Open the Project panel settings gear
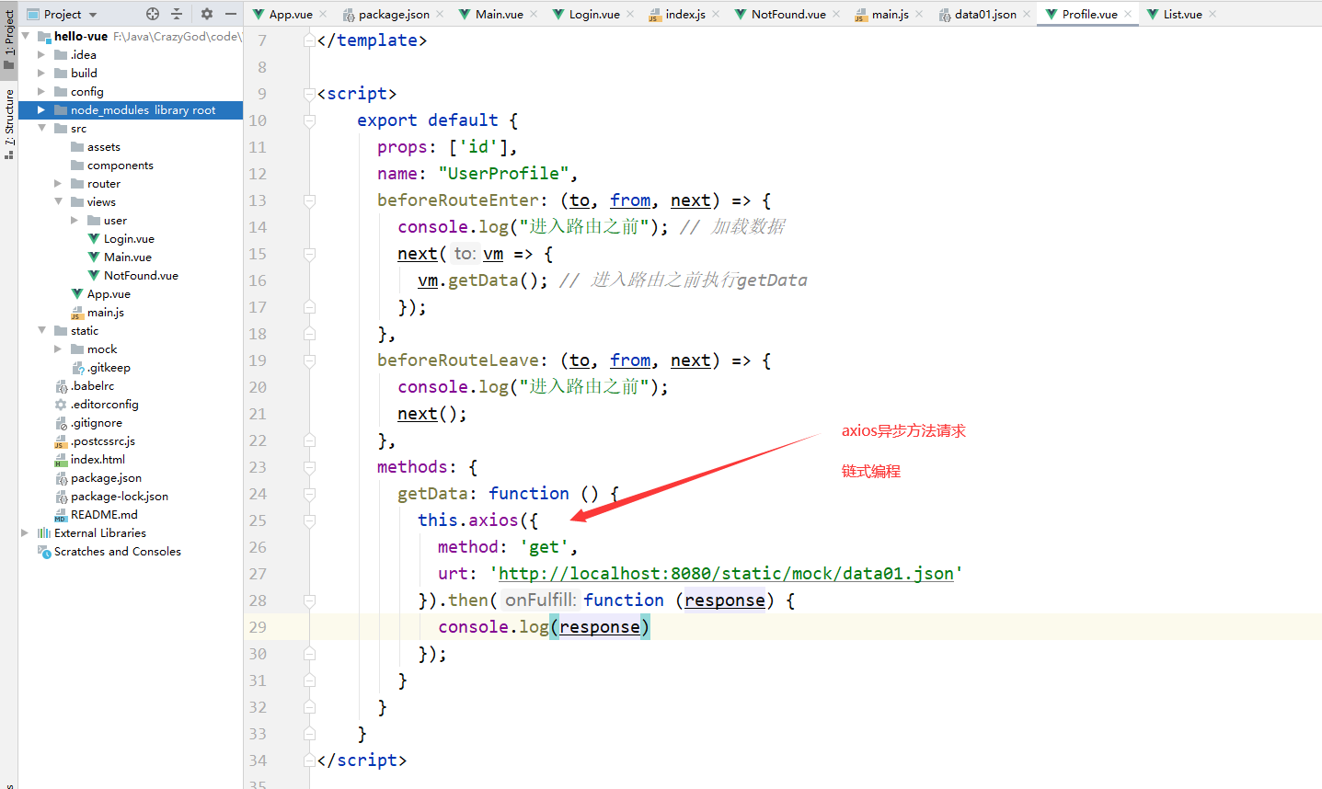The image size is (1322, 789). click(x=207, y=14)
